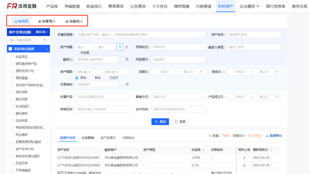This screenshot has height=174, width=309.
Task: Collapse the 非标准化债权 category in the sidebar
Action: [x=46, y=49]
